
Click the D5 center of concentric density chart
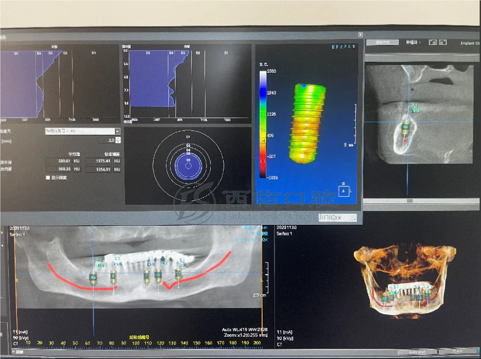188,164
